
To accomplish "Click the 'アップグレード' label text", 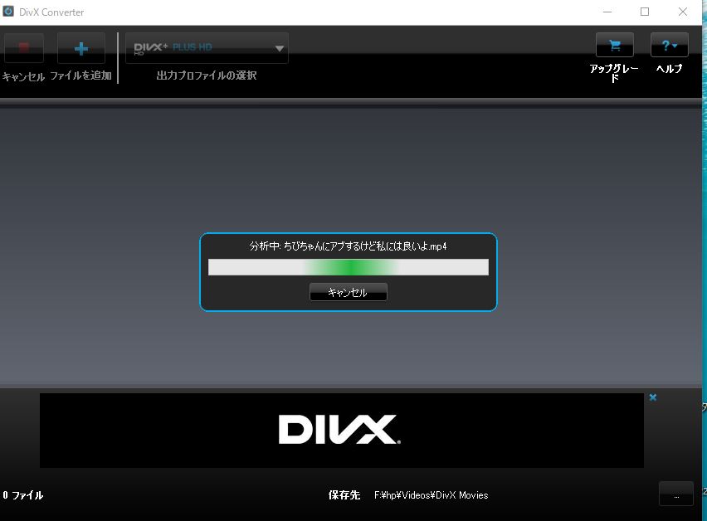I will pyautogui.click(x=614, y=73).
